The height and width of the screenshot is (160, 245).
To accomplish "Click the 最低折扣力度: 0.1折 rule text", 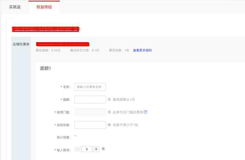I will point(85,50).
